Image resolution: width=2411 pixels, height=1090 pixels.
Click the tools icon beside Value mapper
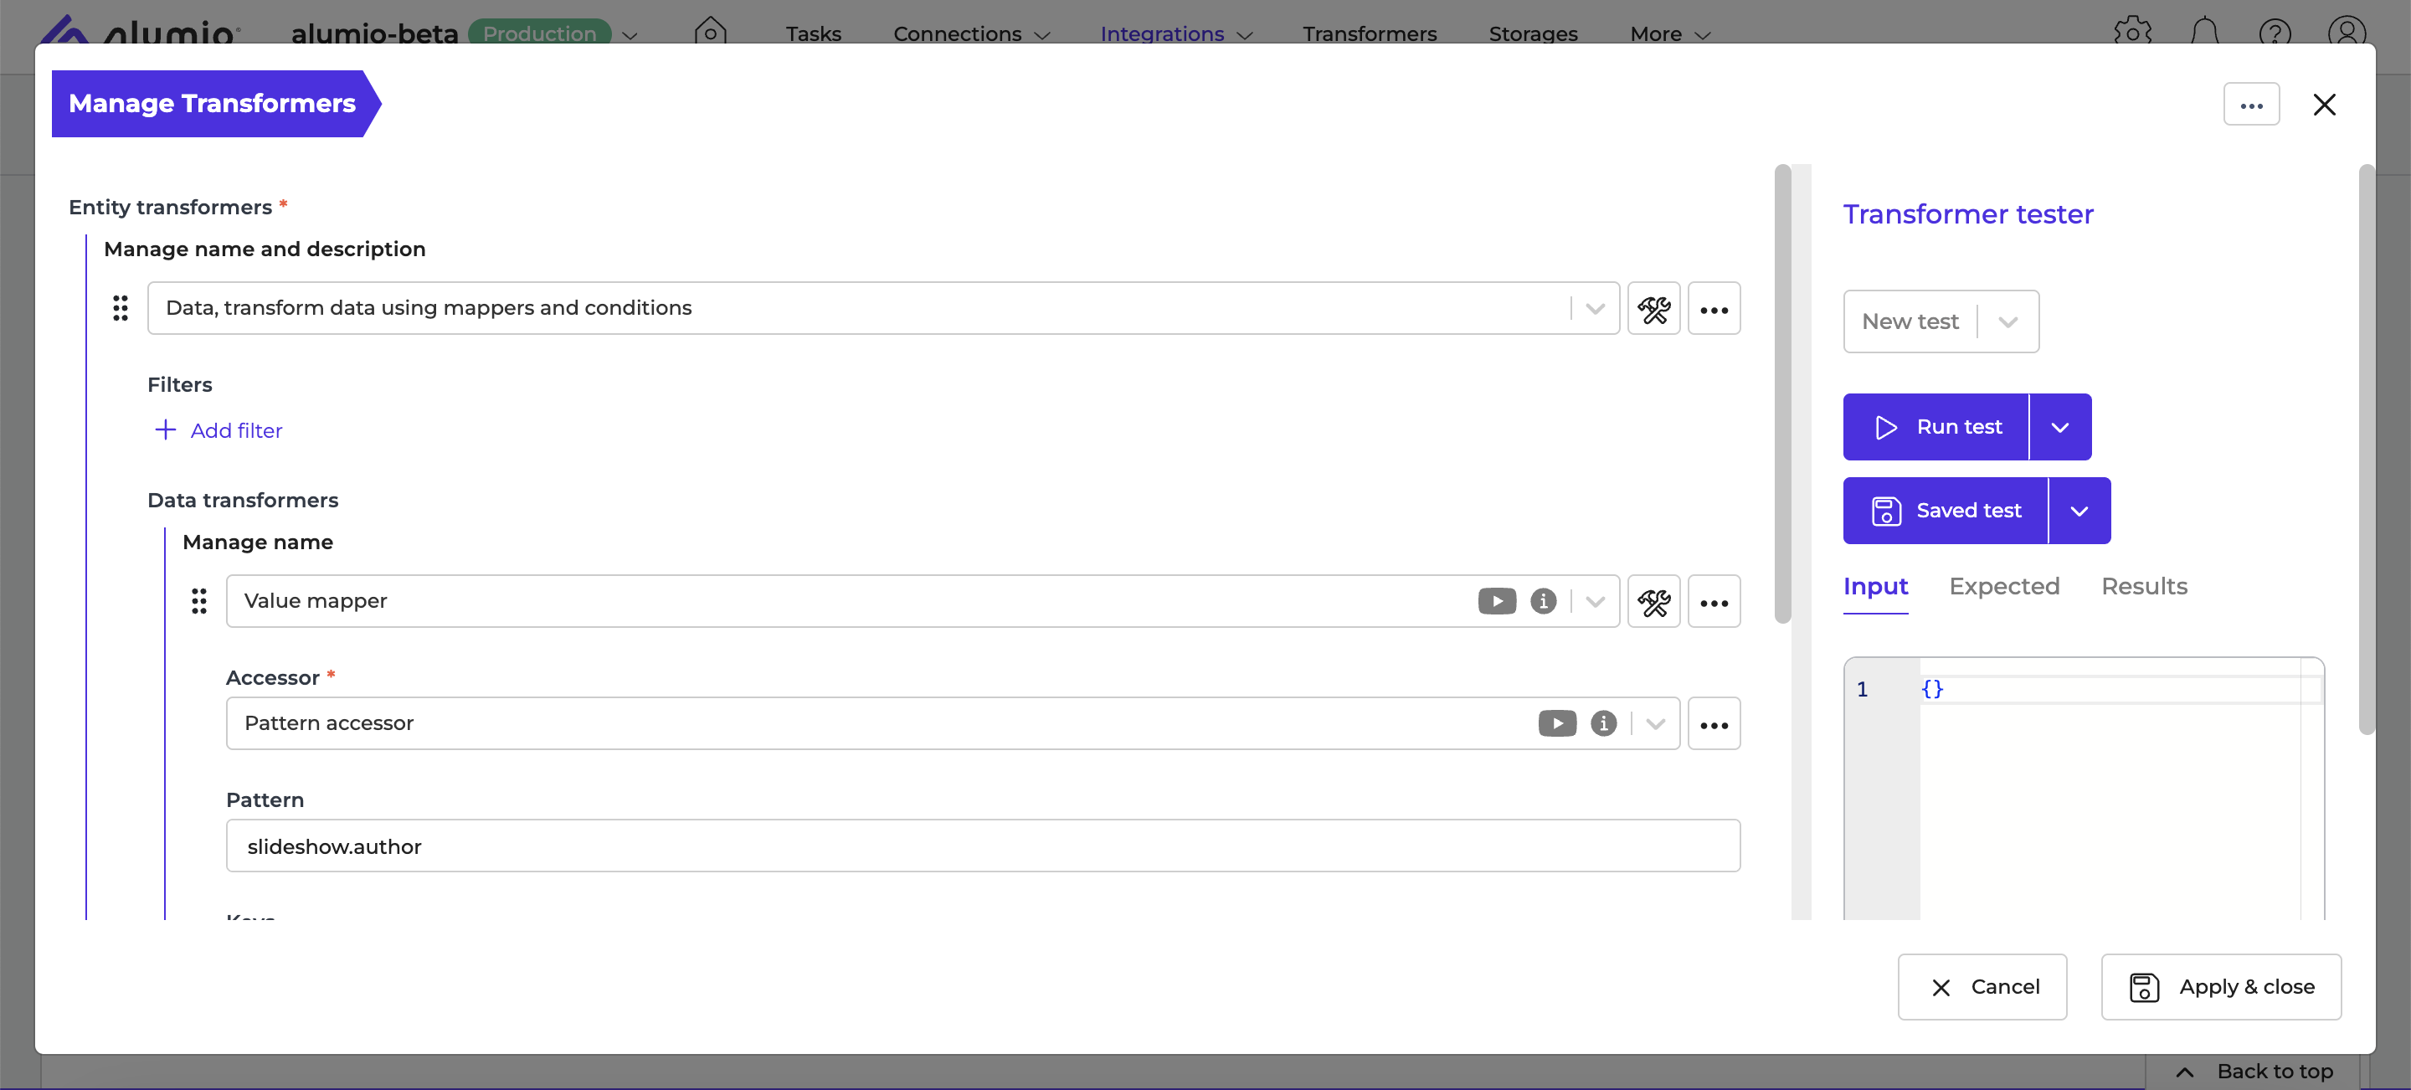(1653, 602)
